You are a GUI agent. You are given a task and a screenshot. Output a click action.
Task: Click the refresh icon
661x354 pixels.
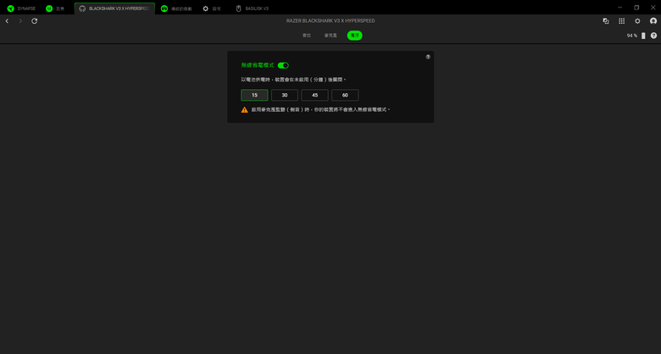35,20
